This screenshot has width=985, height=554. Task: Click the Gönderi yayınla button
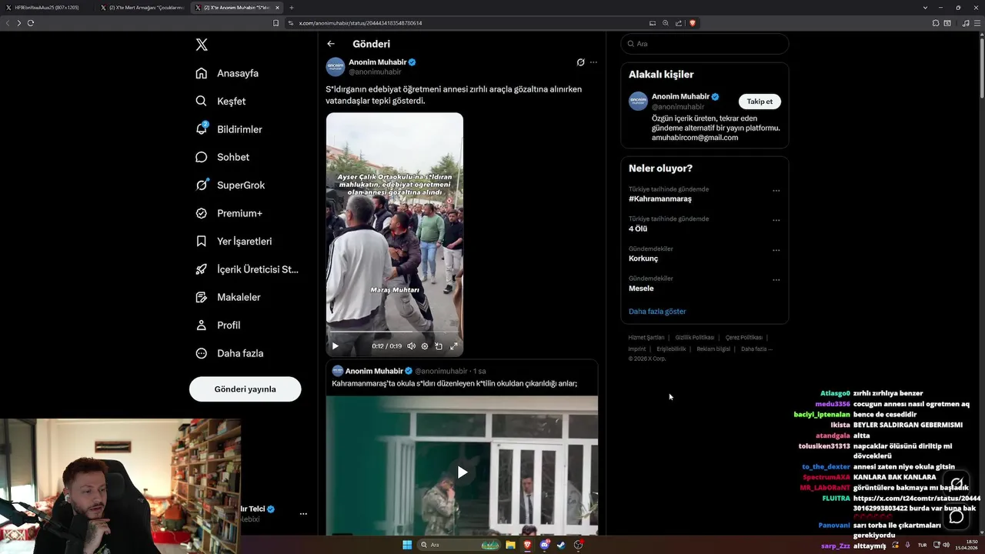pos(245,389)
